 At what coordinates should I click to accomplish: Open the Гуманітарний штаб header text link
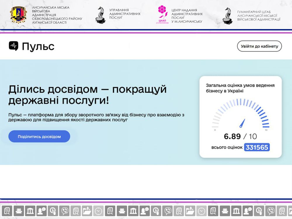(x=258, y=16)
